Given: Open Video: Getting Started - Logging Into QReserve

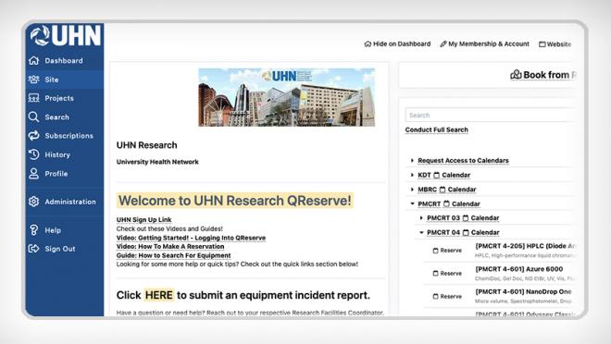Looking at the screenshot, I should click(x=191, y=238).
